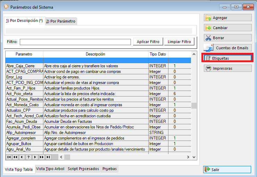Open the Impresoras settings
Viewport: 257px width, 177px height.
[227, 68]
